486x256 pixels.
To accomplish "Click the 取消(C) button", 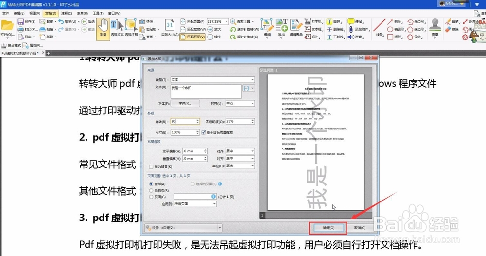I will coord(360,228).
